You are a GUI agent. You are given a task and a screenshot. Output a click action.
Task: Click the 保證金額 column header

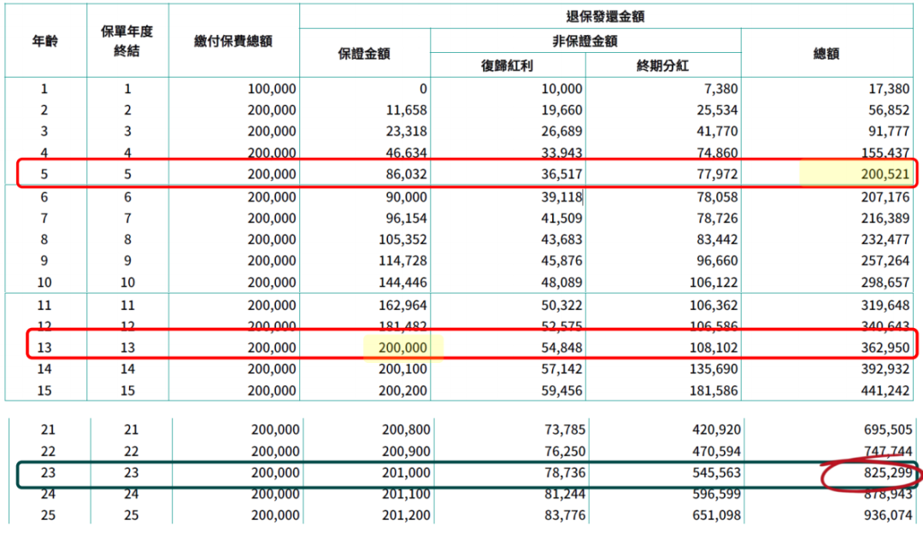coord(364,54)
